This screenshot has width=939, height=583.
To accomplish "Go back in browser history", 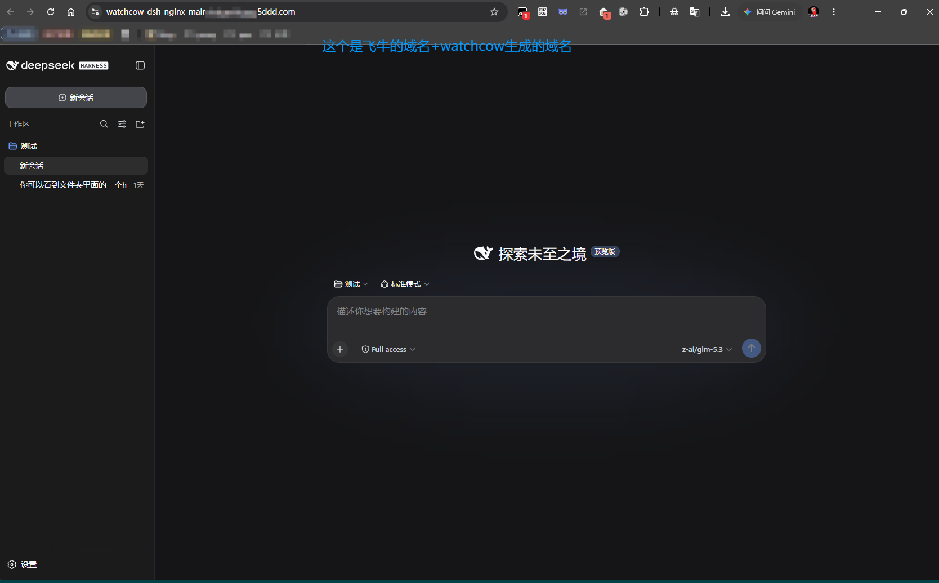I will pos(10,12).
